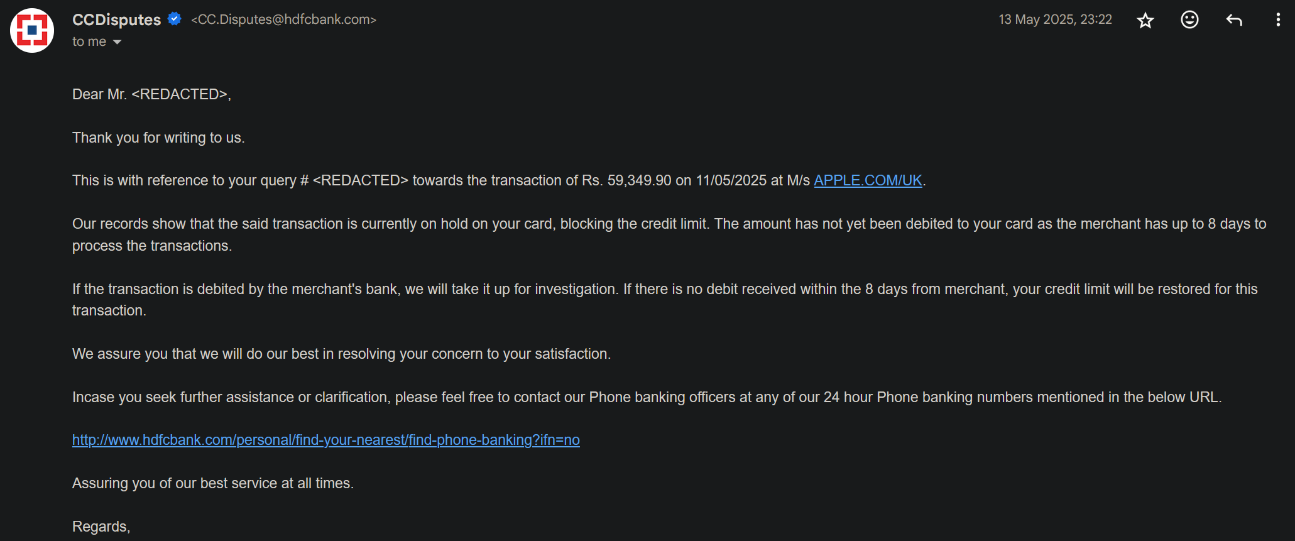Viewport: 1295px width, 541px height.
Task: Click the CC.Disputes@hdfcbank.com email address
Action: coord(284,19)
